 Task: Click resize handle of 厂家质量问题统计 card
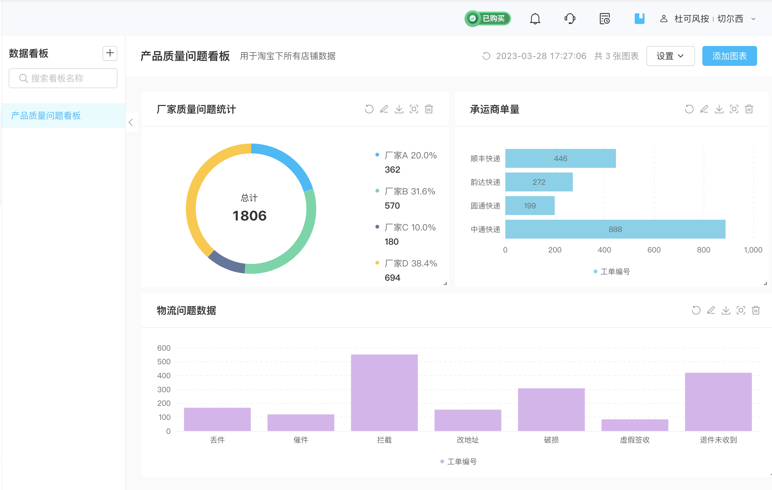coord(445,284)
